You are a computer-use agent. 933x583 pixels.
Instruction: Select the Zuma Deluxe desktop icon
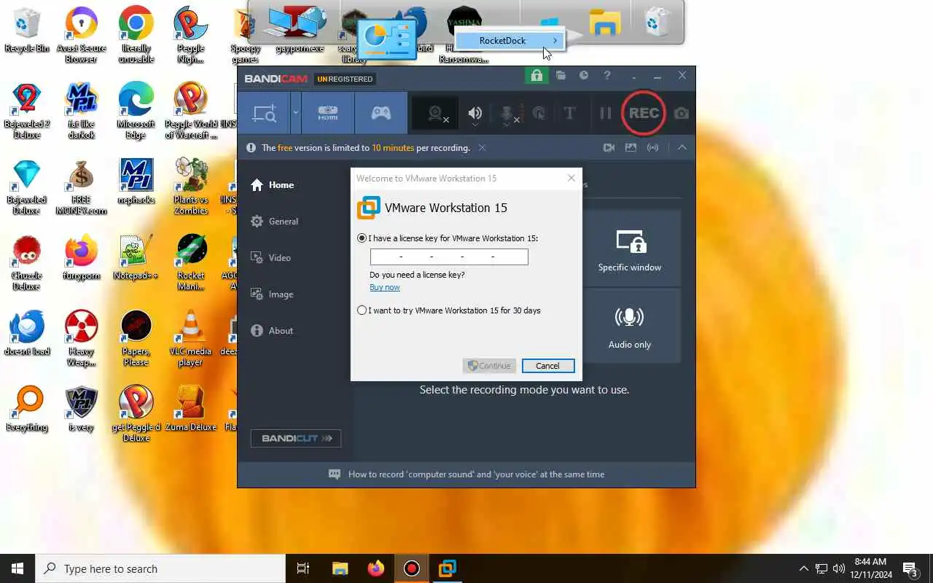[x=191, y=408]
